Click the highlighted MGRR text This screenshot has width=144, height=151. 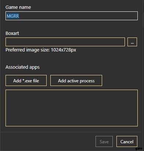coord(13,16)
